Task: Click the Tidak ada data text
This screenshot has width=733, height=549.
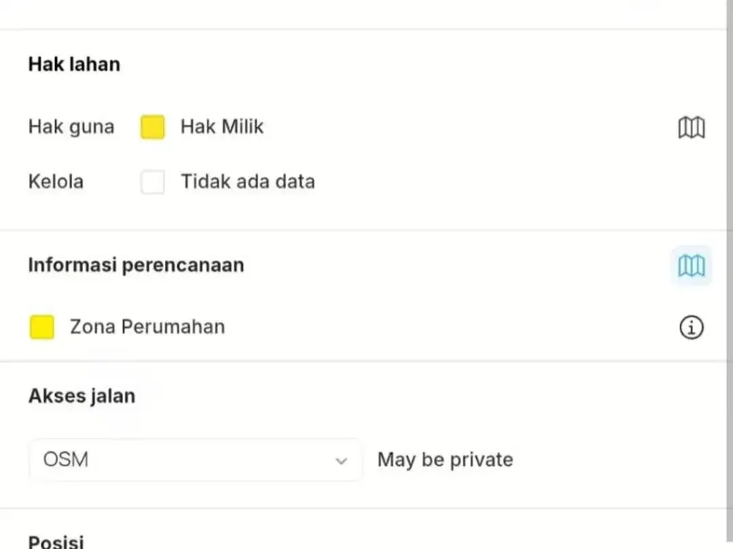Action: 248,182
